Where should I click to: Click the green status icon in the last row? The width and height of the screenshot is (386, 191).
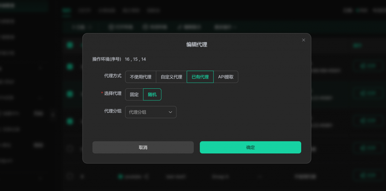coord(121,176)
